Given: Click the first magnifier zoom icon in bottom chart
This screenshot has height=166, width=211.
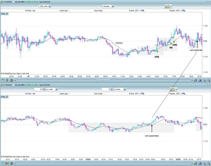Looking at the screenshot, I should 204,163.
